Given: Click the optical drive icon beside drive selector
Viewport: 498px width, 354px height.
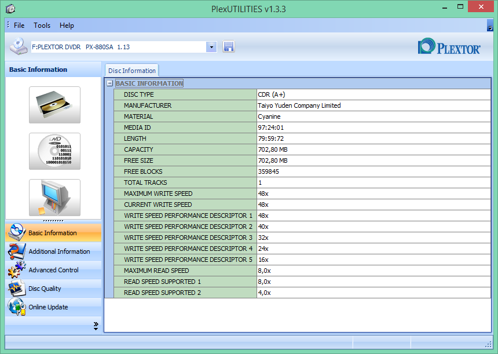Looking at the screenshot, I should [x=18, y=46].
